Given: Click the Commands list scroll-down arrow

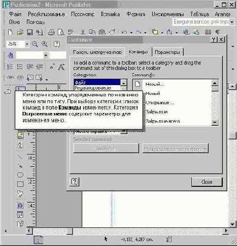Looking at the screenshot, I should [215, 122].
